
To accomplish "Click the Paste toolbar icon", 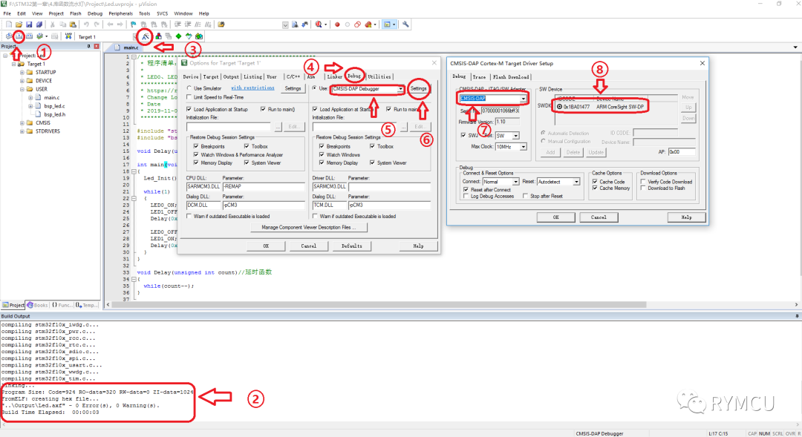I will [x=73, y=24].
